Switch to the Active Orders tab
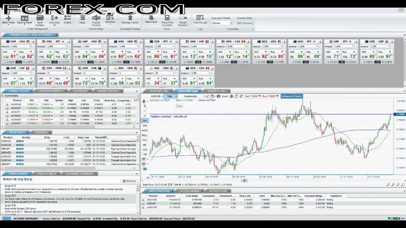The image size is (406, 228). 190,191
